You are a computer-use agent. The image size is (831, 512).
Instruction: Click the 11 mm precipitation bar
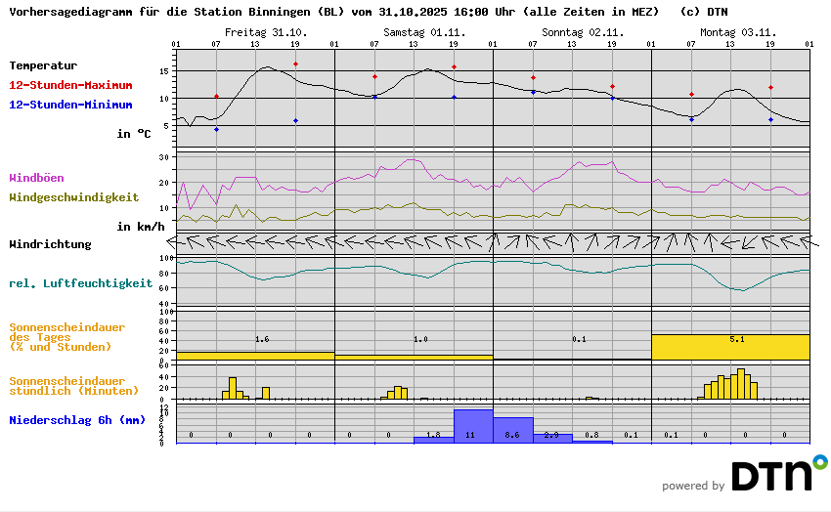point(473,427)
